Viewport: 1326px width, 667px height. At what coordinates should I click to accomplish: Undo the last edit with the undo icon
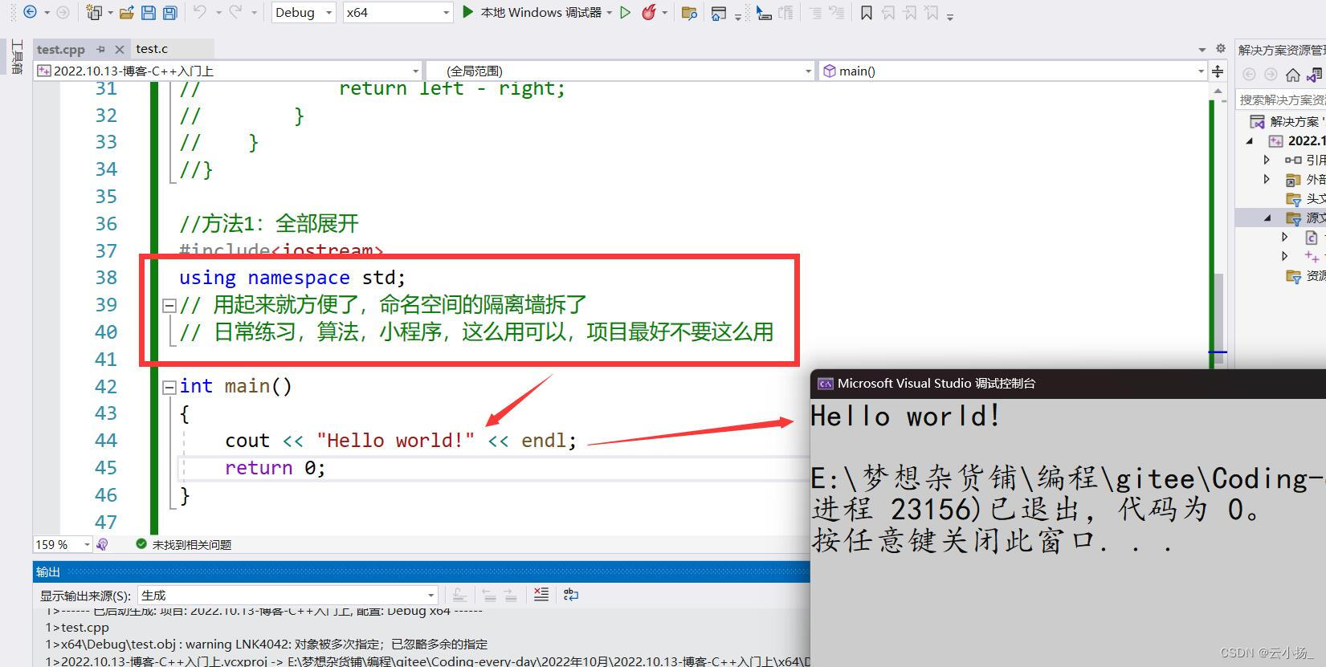200,12
